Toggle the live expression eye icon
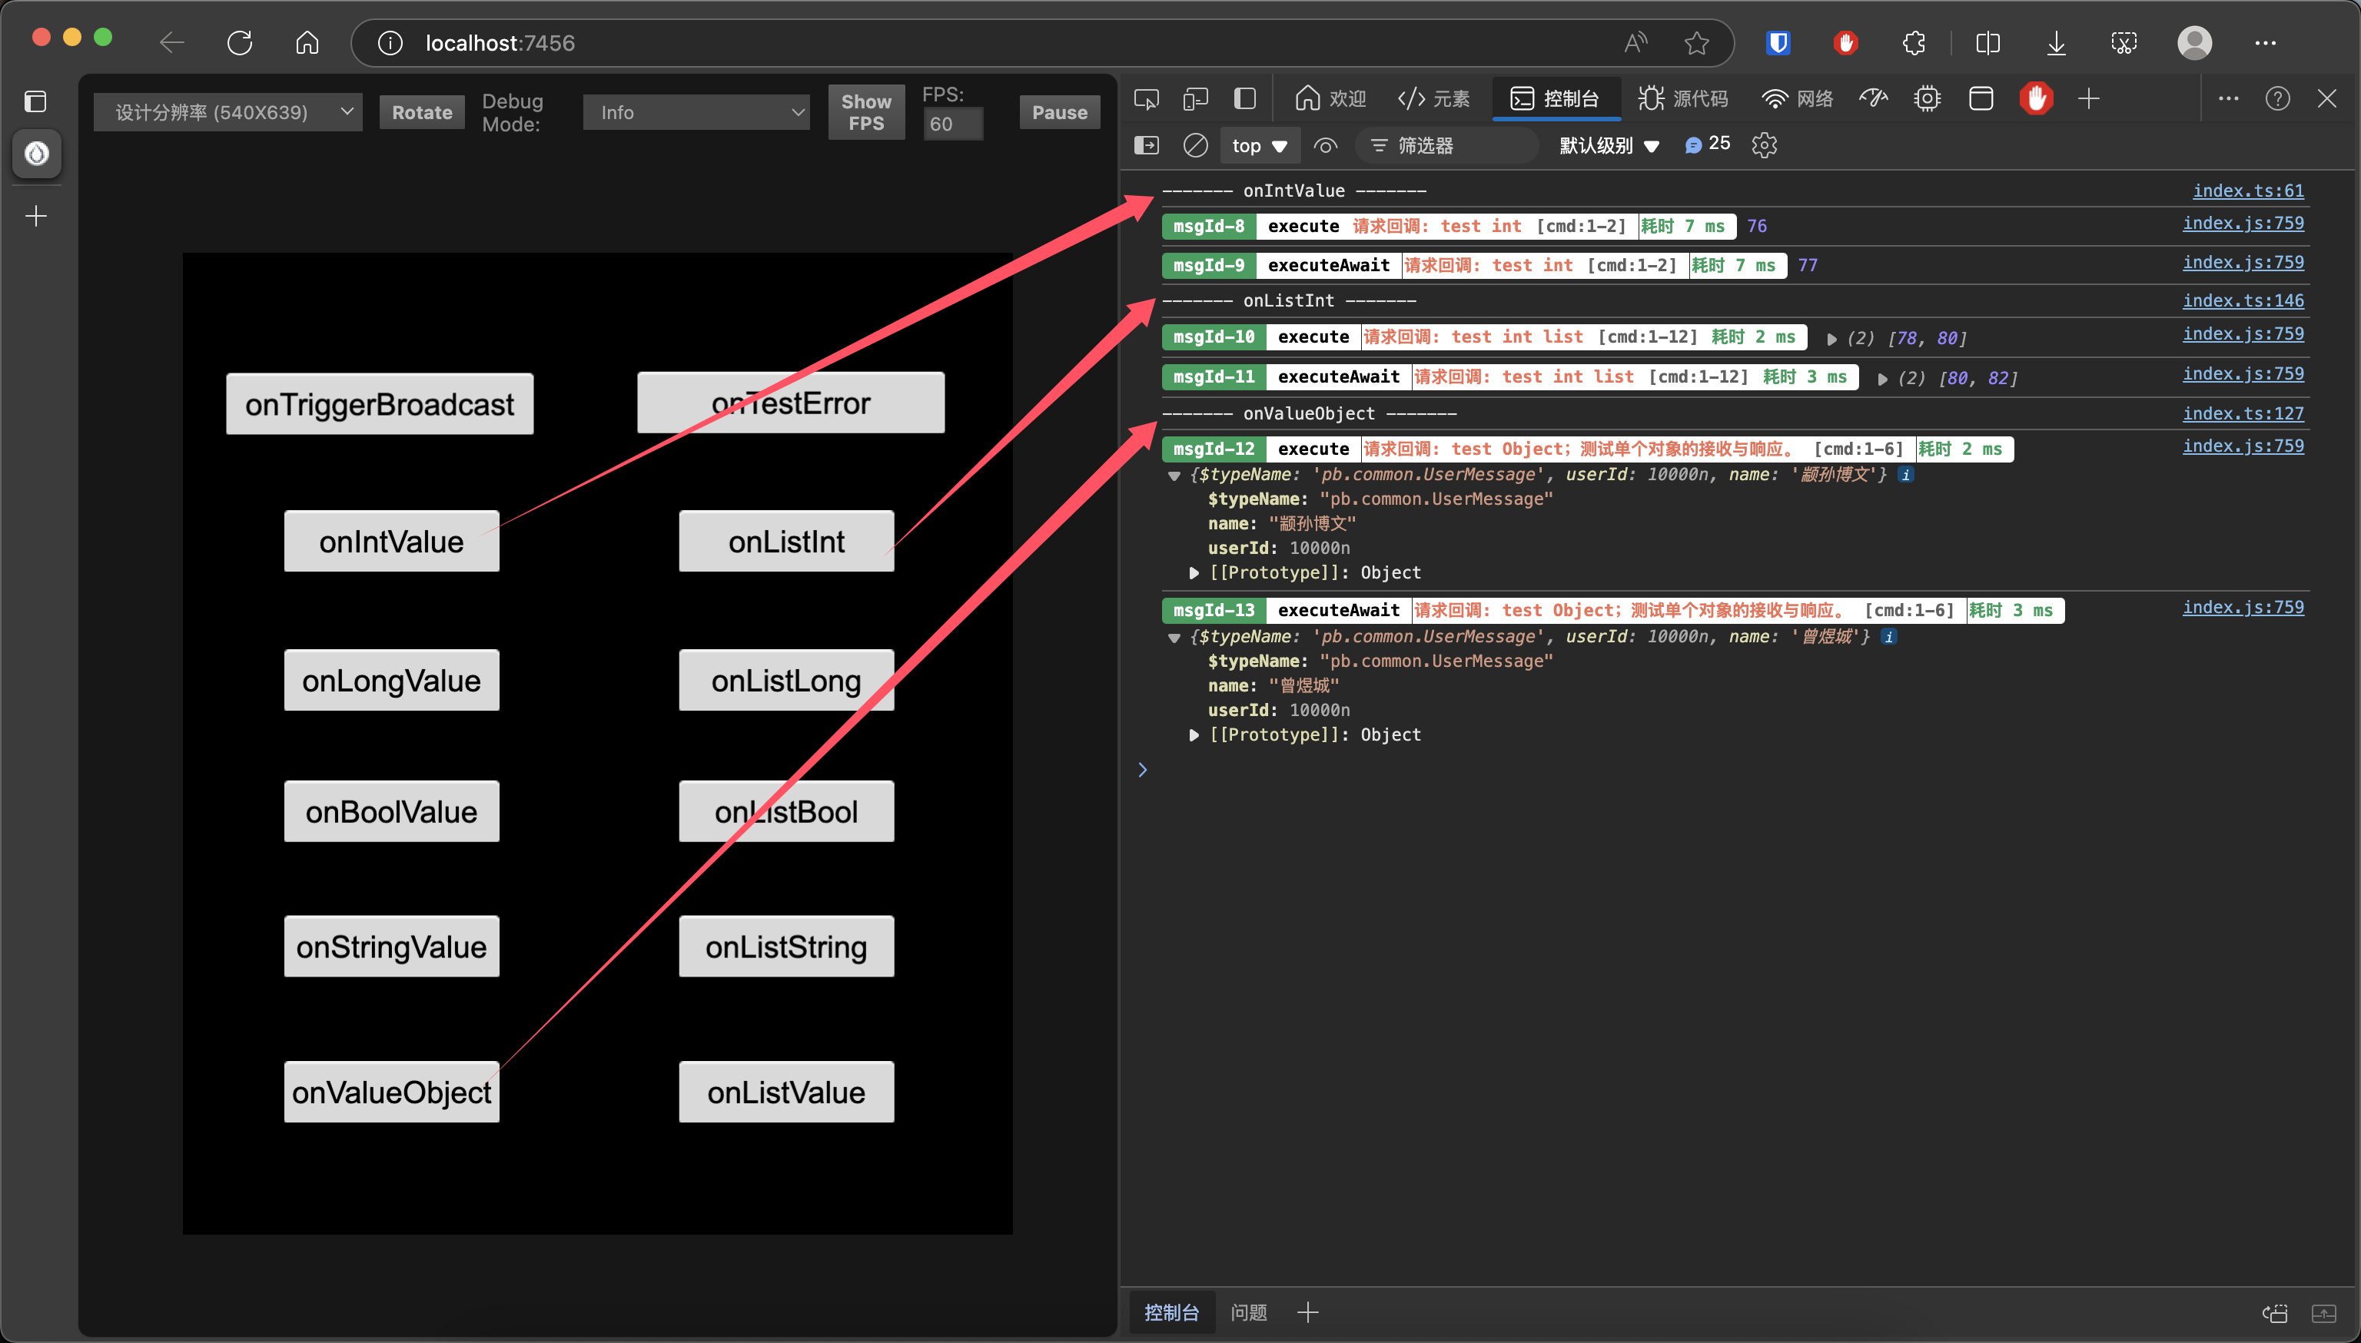The height and width of the screenshot is (1343, 2361). (x=1325, y=146)
